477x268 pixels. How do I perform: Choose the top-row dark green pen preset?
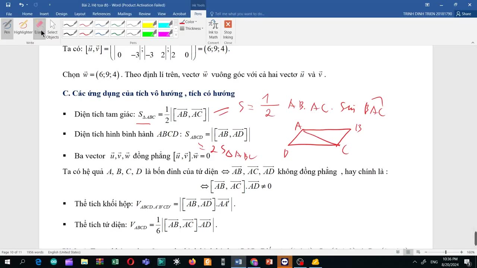click(x=117, y=25)
